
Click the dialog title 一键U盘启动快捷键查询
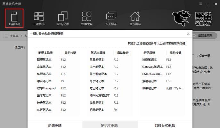[46, 34]
